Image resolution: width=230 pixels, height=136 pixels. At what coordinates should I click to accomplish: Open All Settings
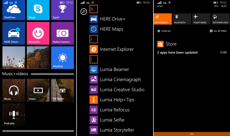[218, 31]
